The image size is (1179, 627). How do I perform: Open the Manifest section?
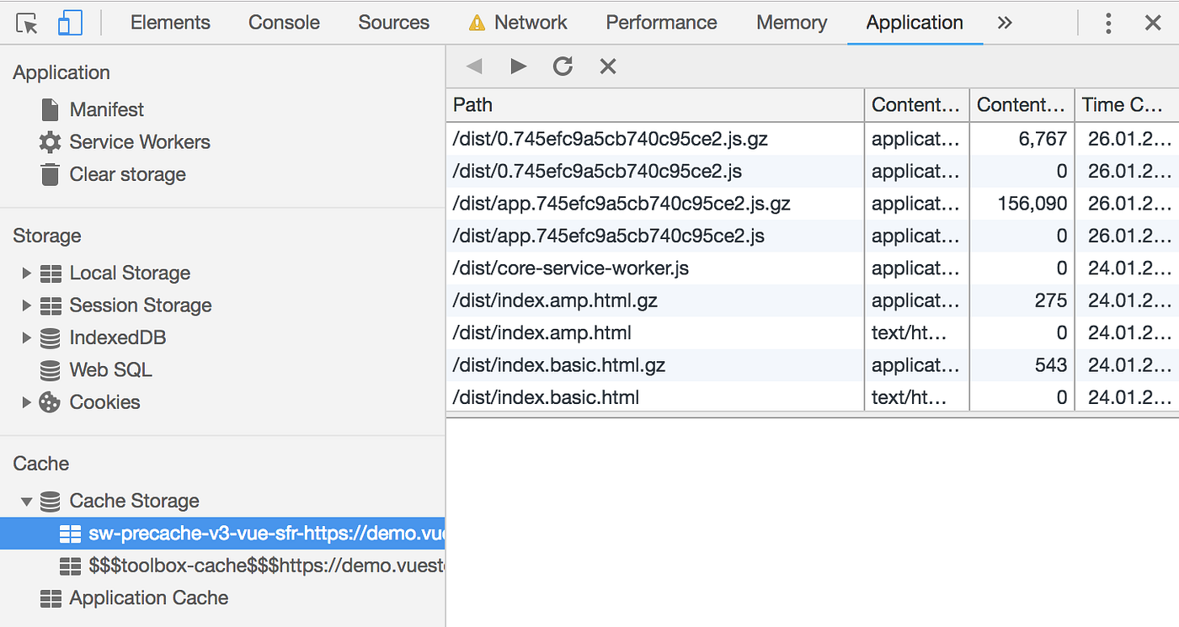(104, 109)
